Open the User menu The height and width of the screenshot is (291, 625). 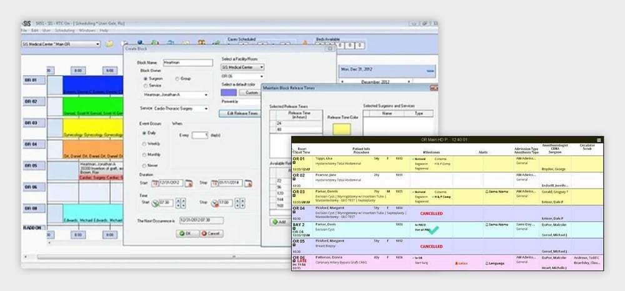pos(47,31)
